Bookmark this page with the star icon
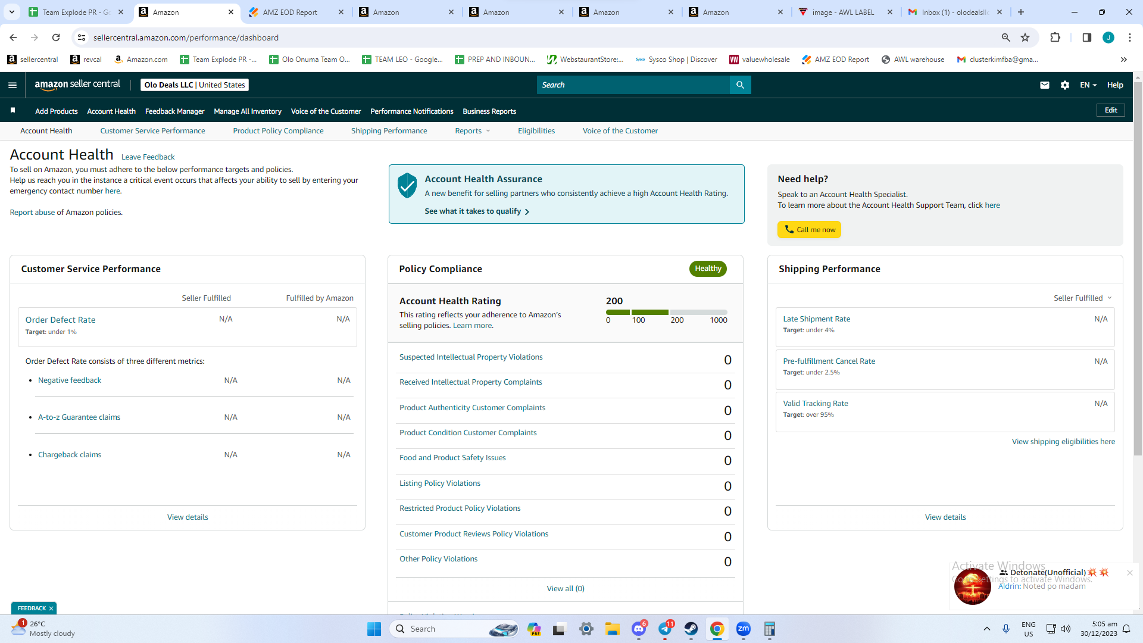 pos(1025,38)
